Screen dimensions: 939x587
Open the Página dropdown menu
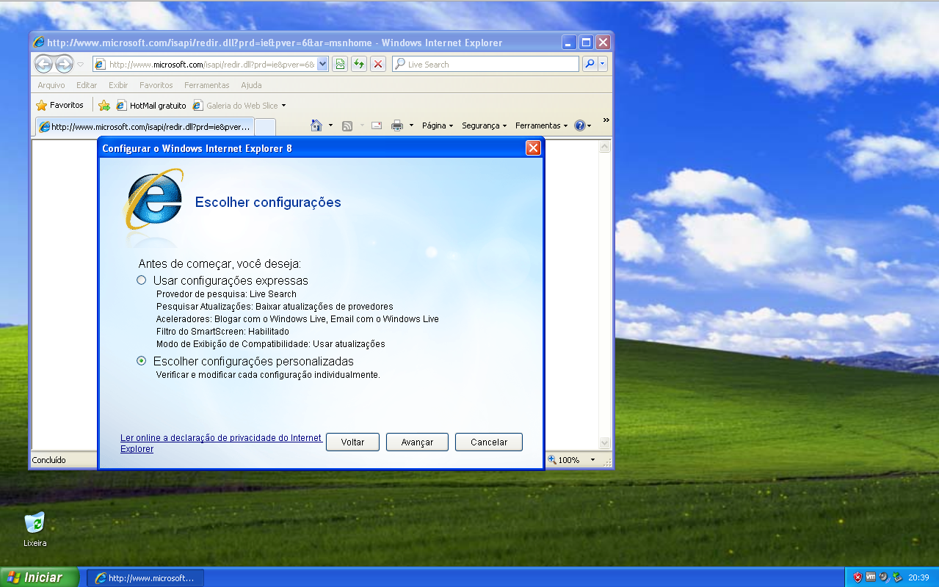click(438, 125)
